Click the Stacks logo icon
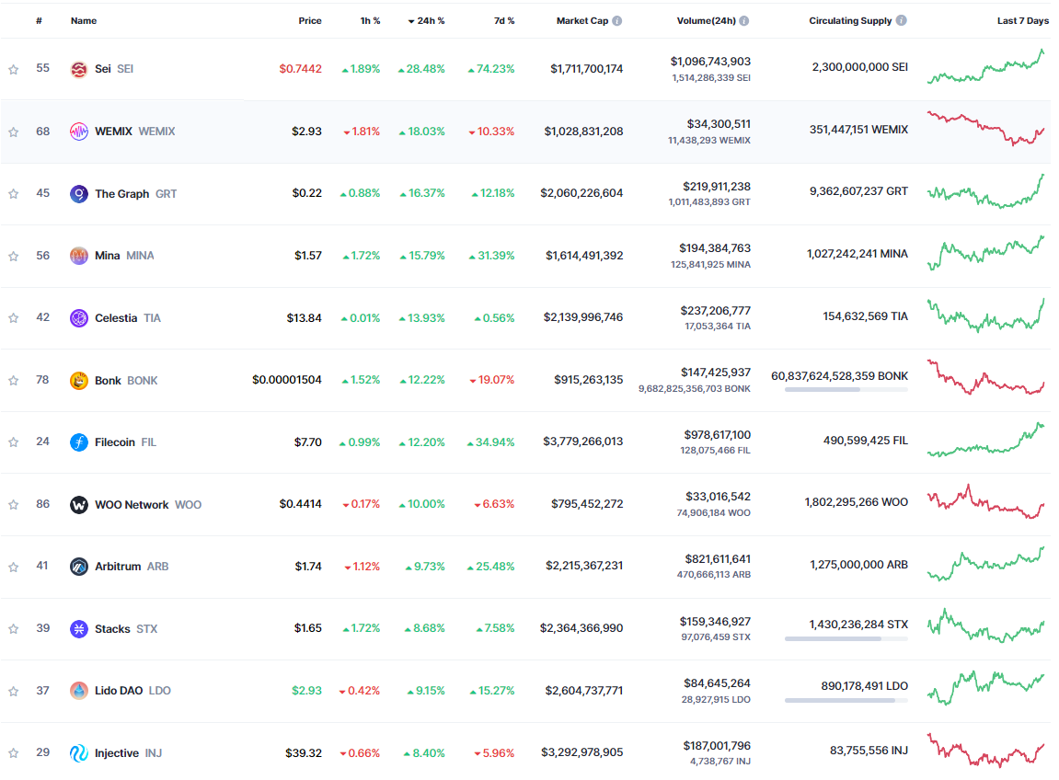The height and width of the screenshot is (780, 1059). click(79, 629)
